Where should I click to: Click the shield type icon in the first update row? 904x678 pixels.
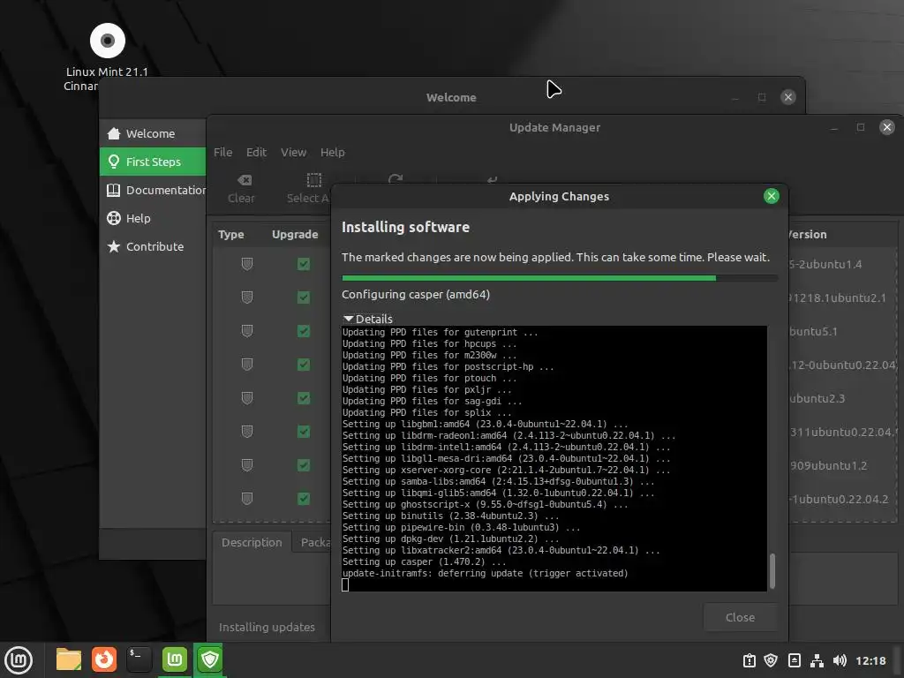247,264
